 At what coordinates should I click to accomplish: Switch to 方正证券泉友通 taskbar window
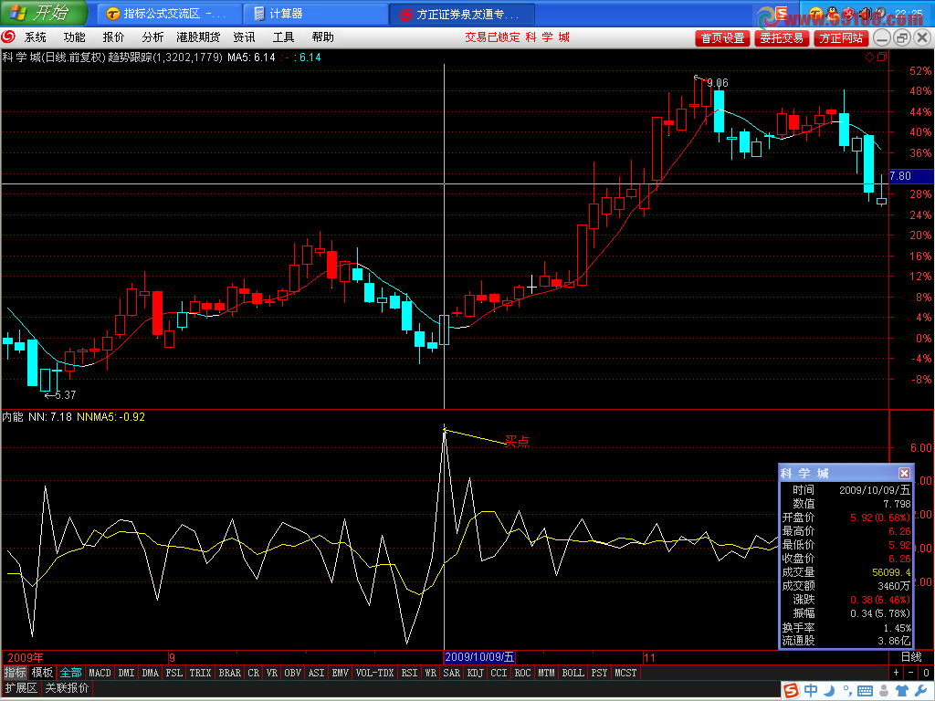tap(462, 14)
